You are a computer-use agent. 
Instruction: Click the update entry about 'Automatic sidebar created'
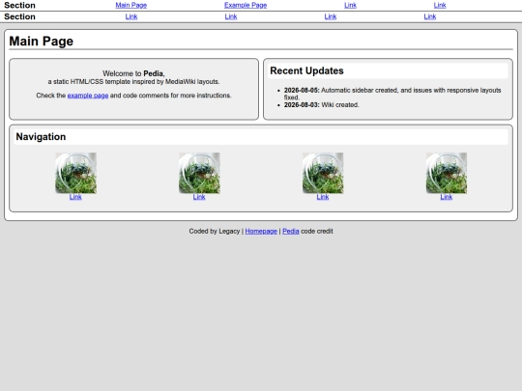pyautogui.click(x=392, y=94)
